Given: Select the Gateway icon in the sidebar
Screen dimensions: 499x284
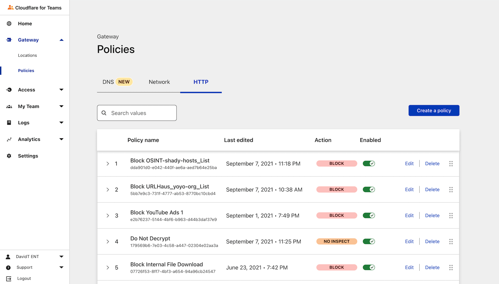Looking at the screenshot, I should (8, 39).
